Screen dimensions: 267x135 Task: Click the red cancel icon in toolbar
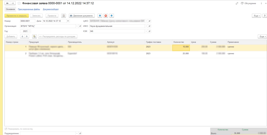click(x=106, y=16)
